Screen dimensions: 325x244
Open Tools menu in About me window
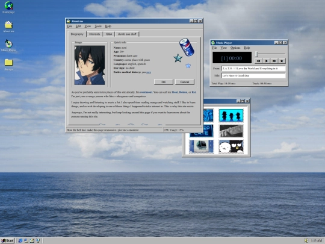98,26
